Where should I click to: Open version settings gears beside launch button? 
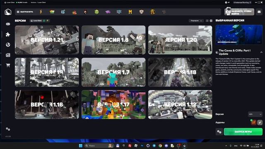point(219,132)
